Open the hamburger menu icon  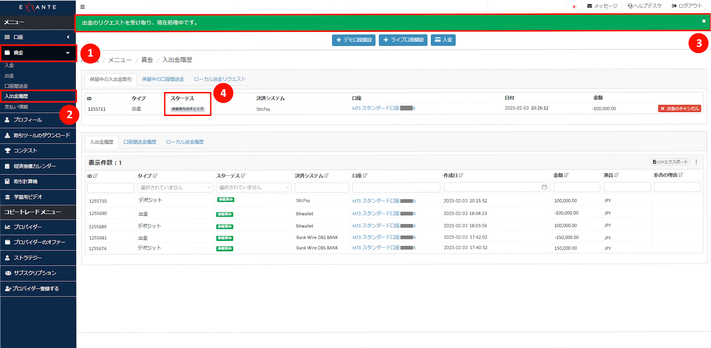(x=82, y=7)
